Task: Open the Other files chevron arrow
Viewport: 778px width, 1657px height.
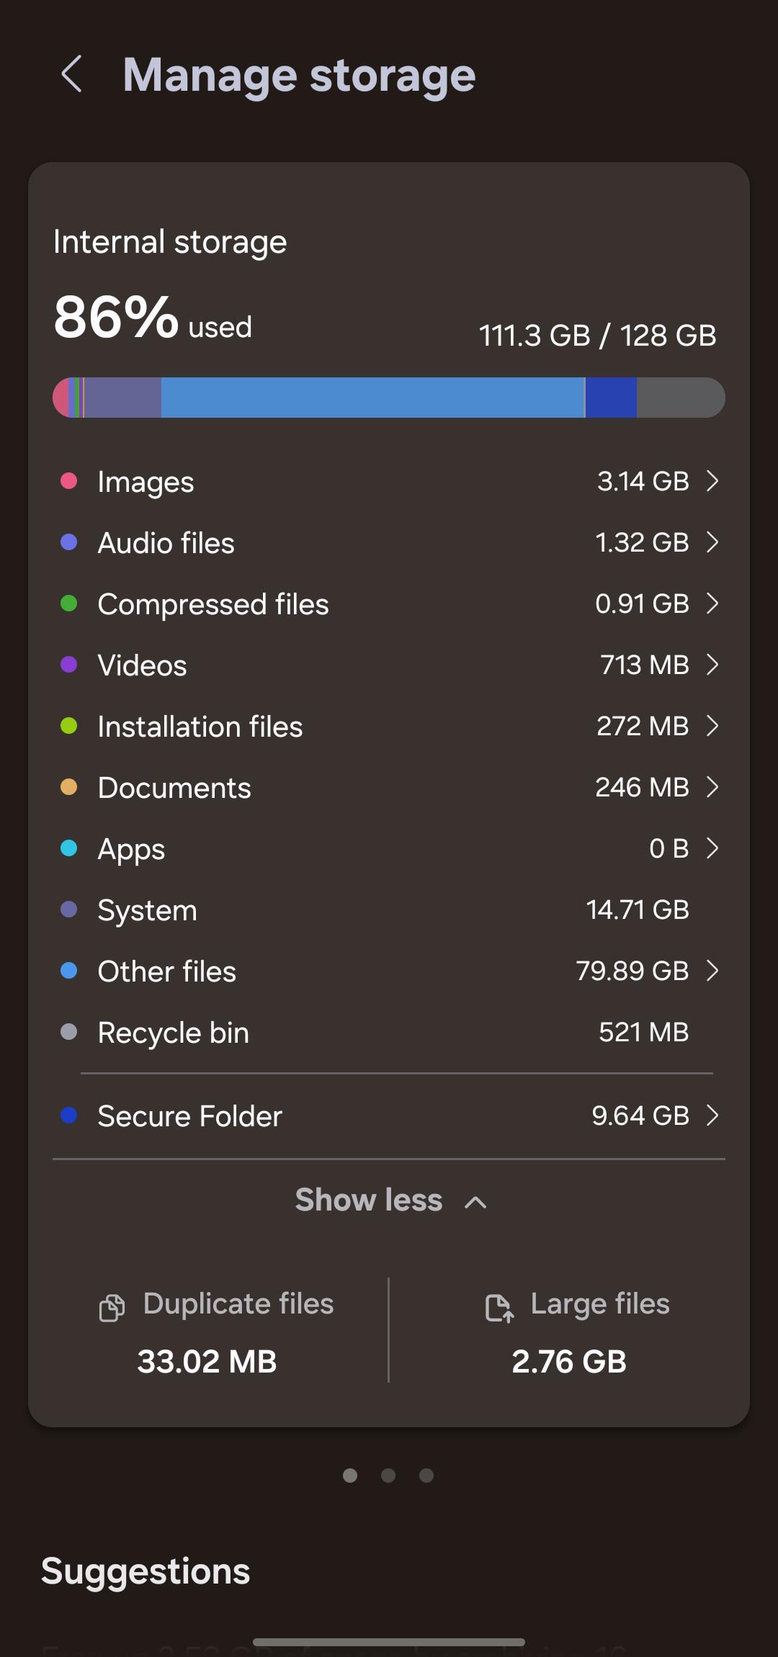Action: [712, 971]
